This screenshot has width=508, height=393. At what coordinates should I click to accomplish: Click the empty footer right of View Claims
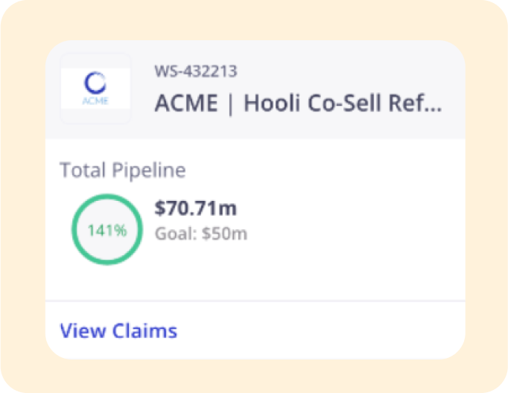pyautogui.click(x=335, y=330)
